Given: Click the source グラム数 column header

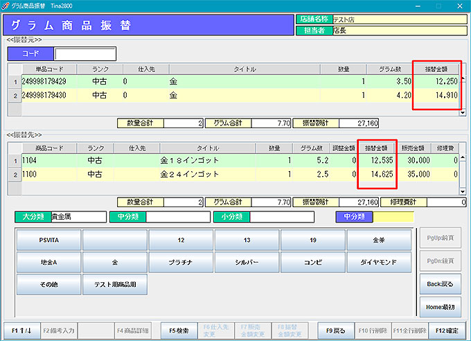Looking at the screenshot, I should [x=390, y=69].
